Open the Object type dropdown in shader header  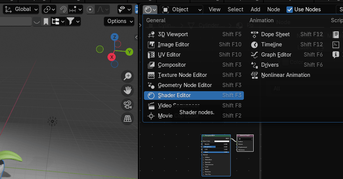[181, 9]
